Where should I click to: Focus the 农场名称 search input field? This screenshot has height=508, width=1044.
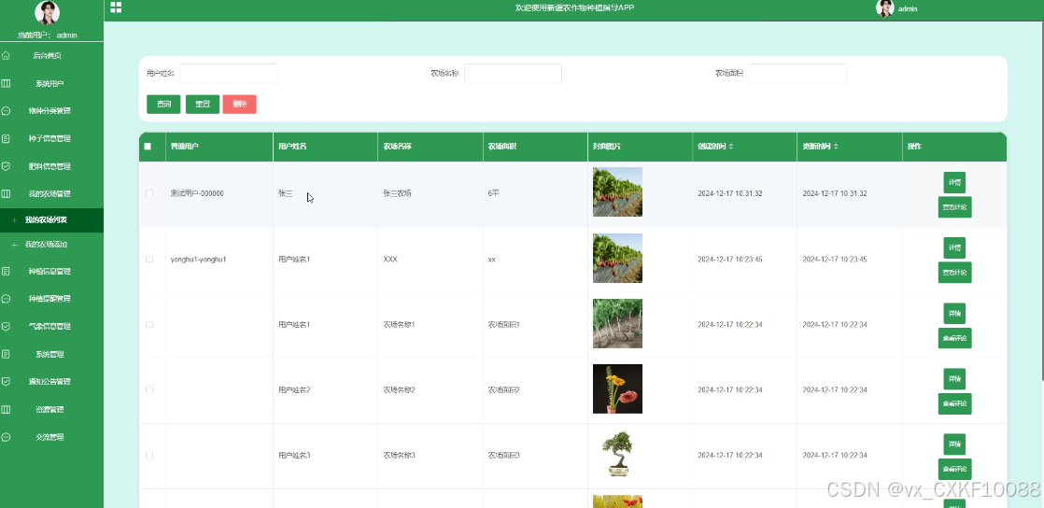[513, 73]
